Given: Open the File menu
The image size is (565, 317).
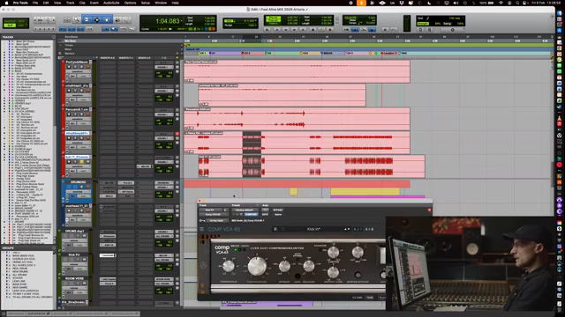Looking at the screenshot, I should coord(35,3).
